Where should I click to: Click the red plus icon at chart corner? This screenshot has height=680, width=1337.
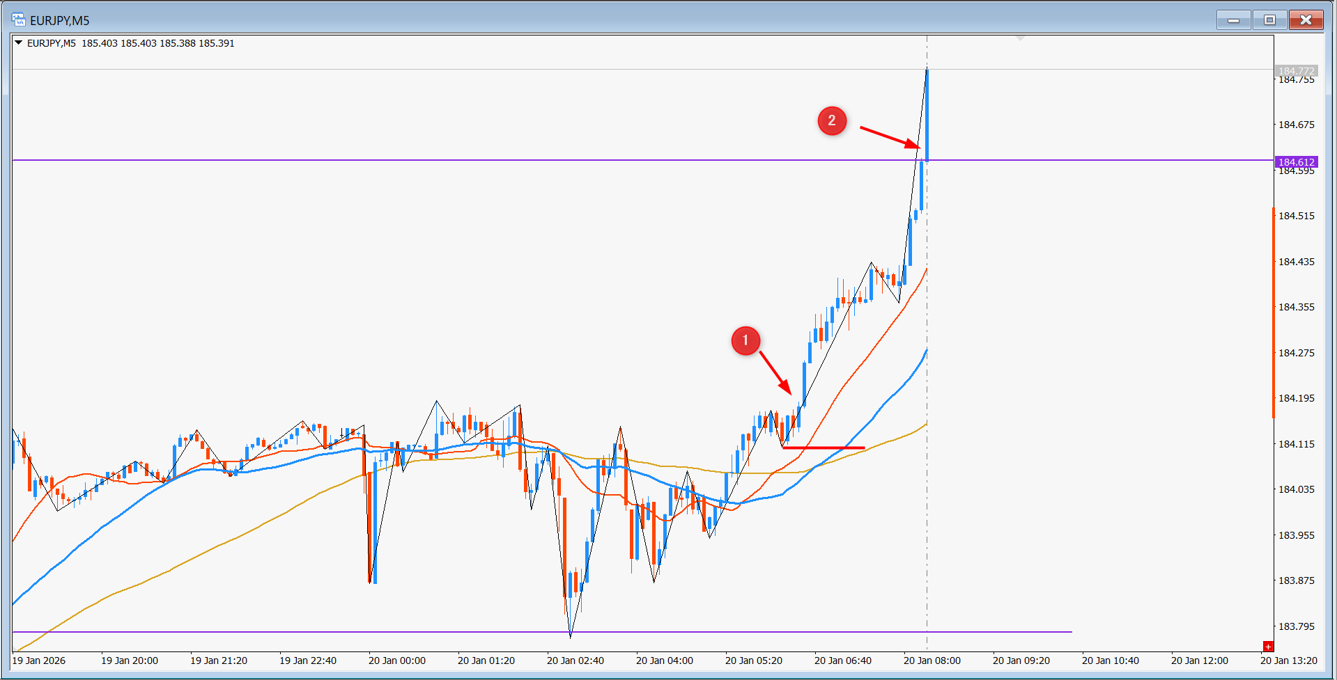point(1268,647)
